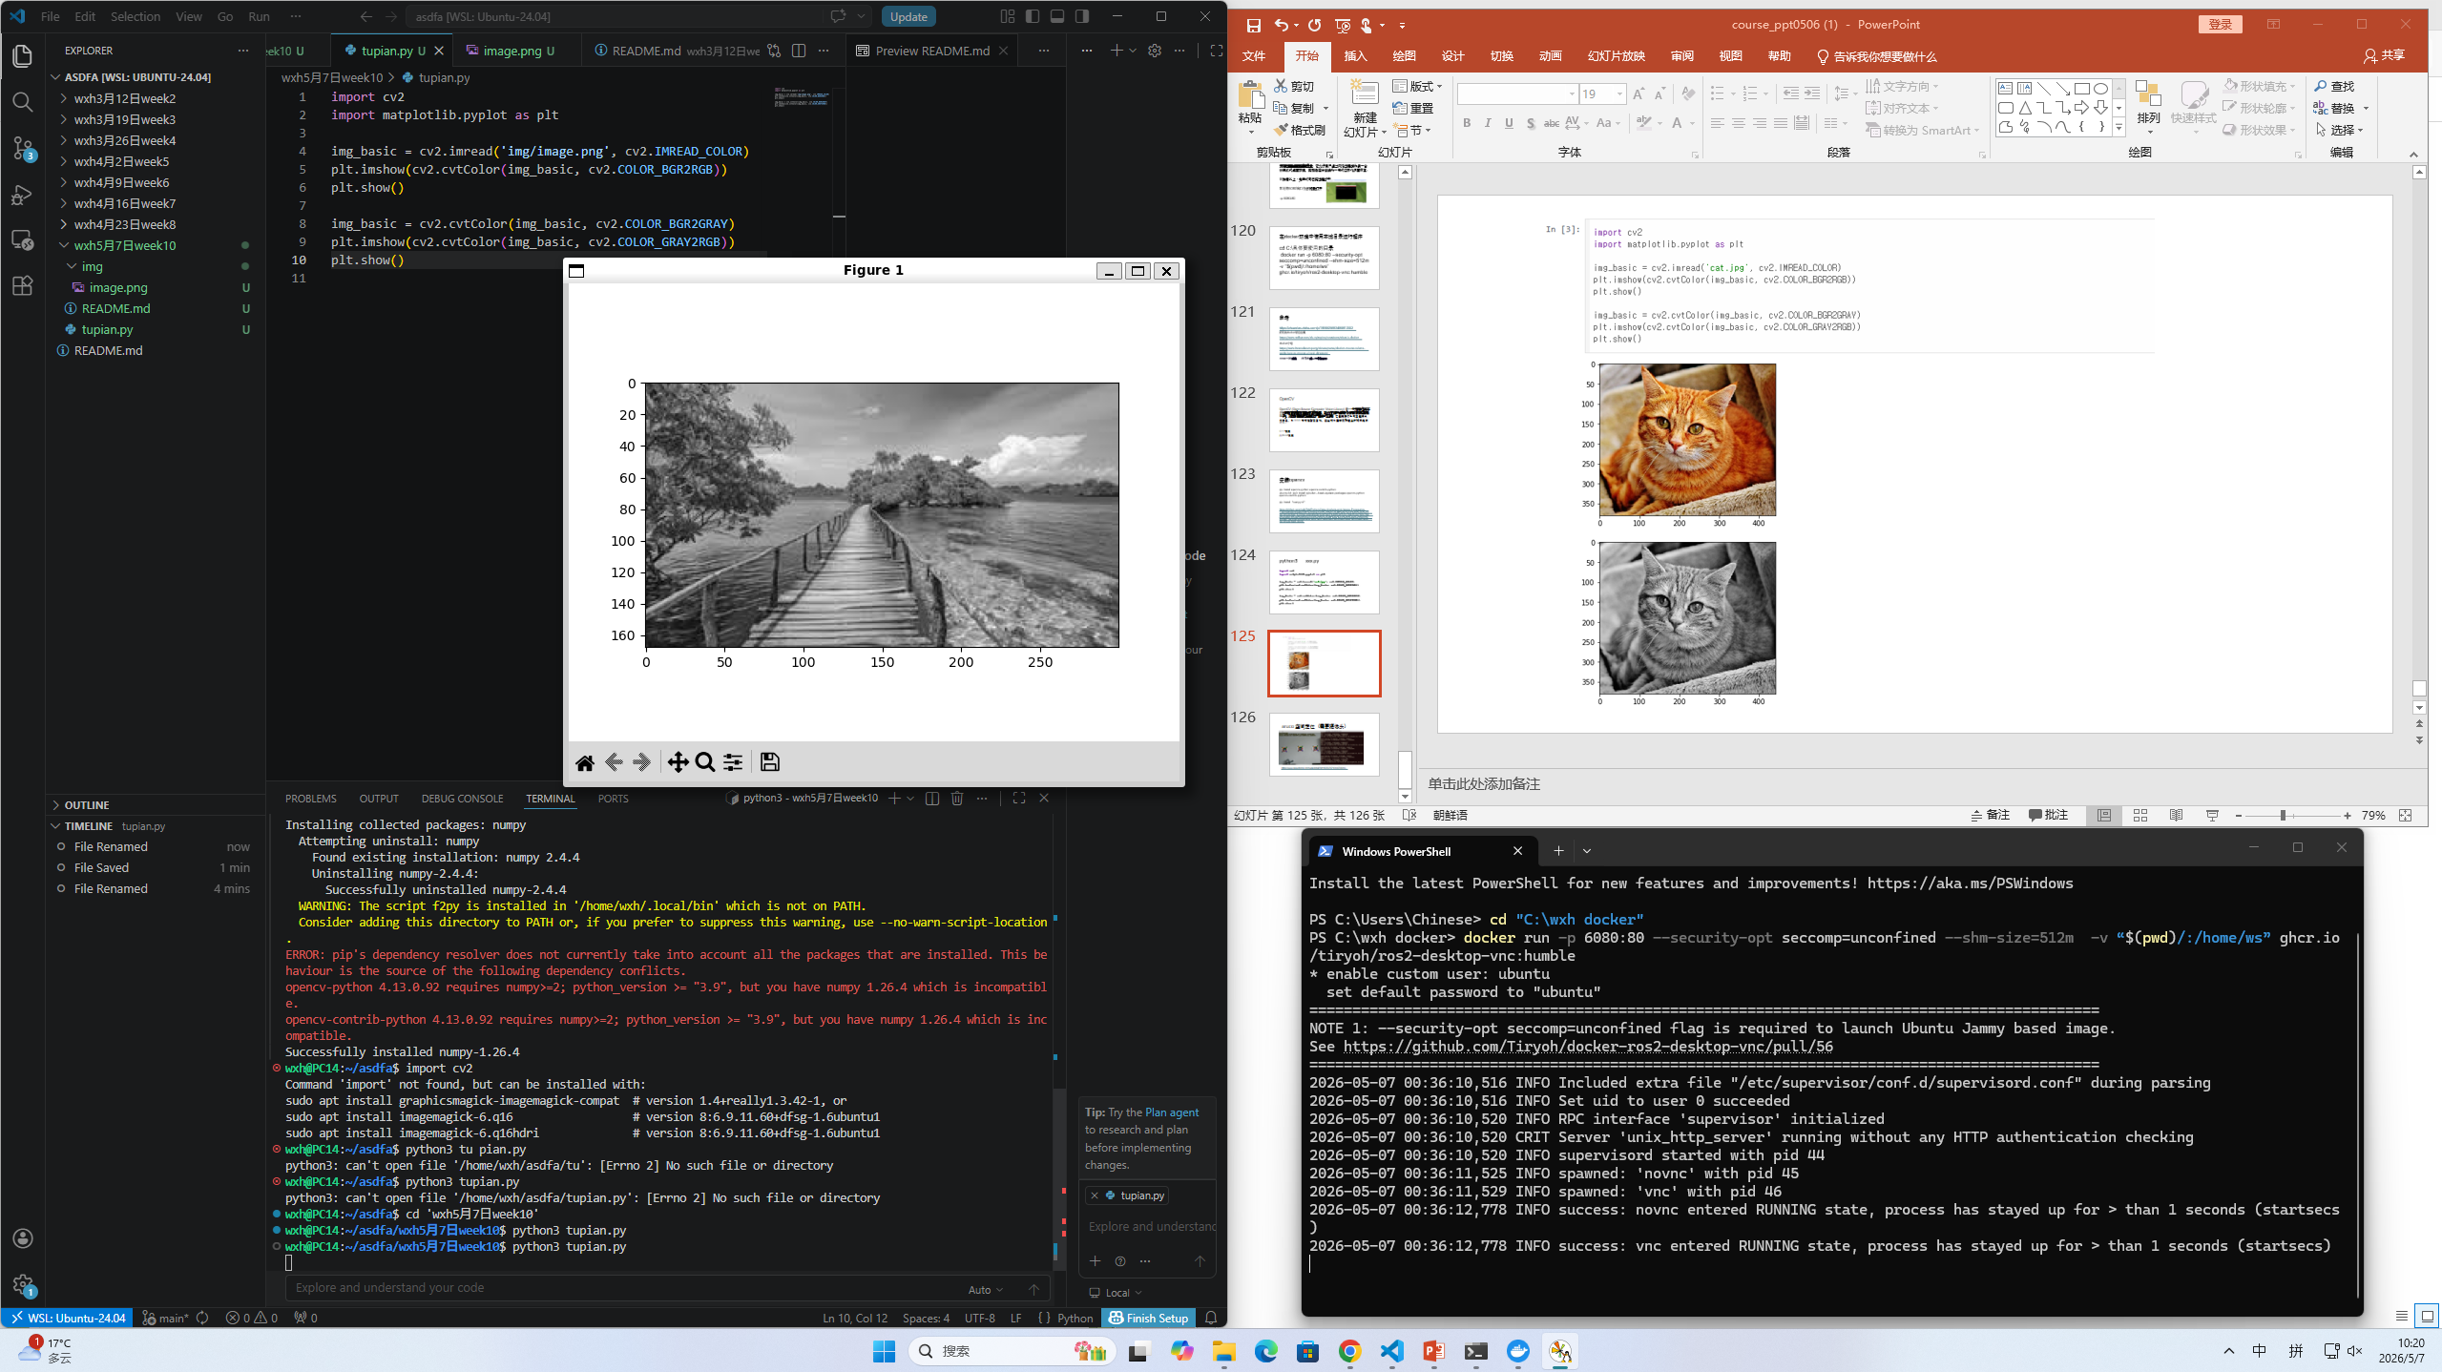The image size is (2442, 1372).
Task: Switch to the image.png editor tab
Action: point(511,51)
